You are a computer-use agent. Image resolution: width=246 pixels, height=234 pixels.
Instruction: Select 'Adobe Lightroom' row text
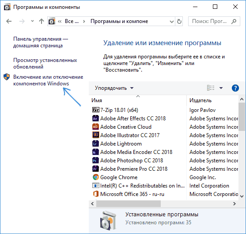(x=121, y=144)
